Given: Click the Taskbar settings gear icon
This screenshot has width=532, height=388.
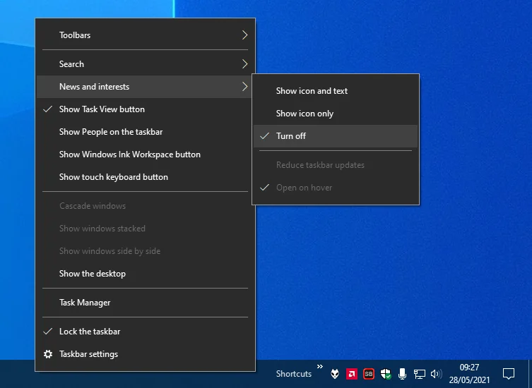Looking at the screenshot, I should coord(48,354).
